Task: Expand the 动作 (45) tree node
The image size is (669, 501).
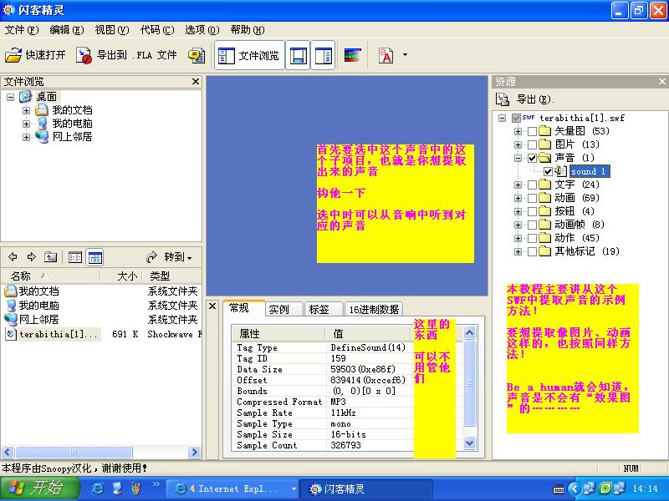Action: pos(518,238)
